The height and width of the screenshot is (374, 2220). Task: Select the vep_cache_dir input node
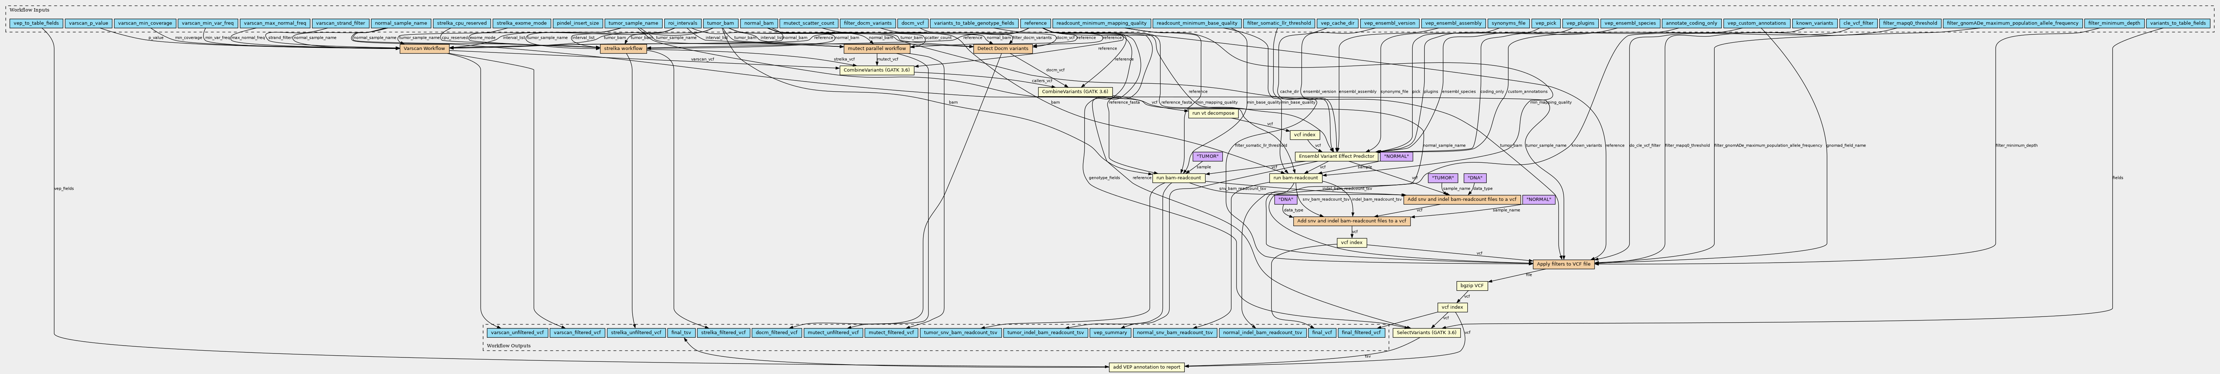click(x=1338, y=23)
